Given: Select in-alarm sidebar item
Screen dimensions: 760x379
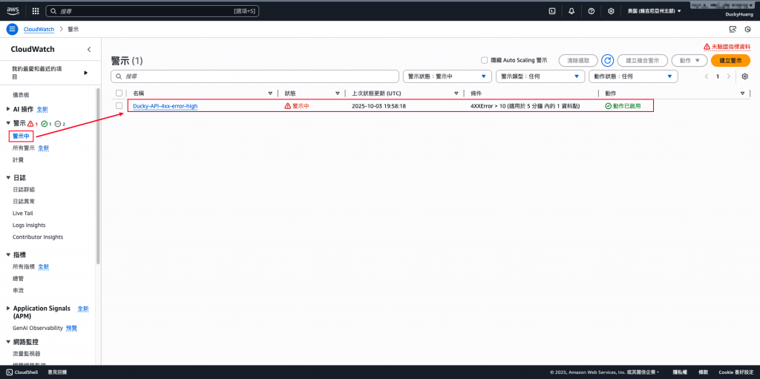Looking at the screenshot, I should click(x=21, y=136).
